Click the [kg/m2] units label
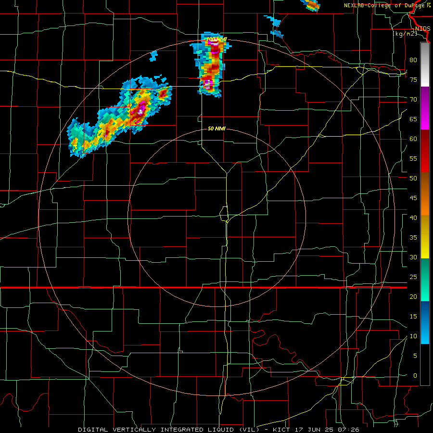The width and height of the screenshot is (433, 433). pos(405,34)
